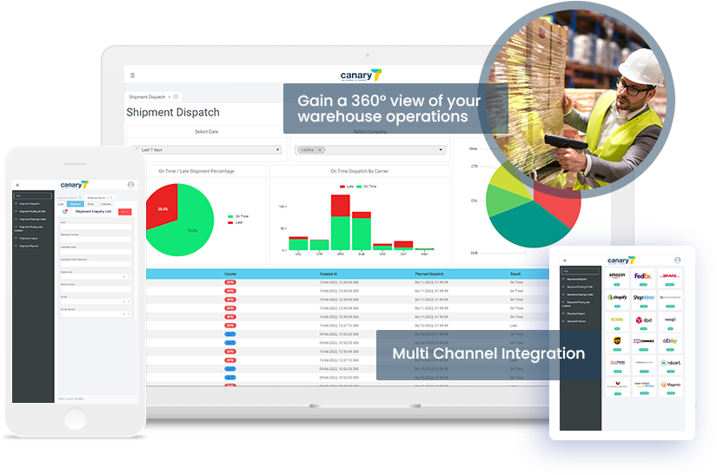Switch to the Load tab on phone
The height and width of the screenshot is (475, 717).
pos(61,204)
